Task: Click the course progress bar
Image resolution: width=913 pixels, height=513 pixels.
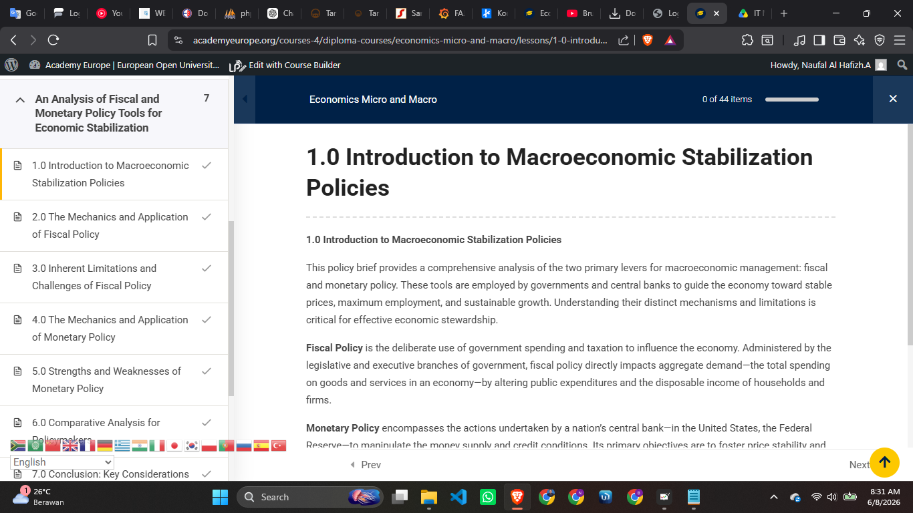Action: coord(792,100)
